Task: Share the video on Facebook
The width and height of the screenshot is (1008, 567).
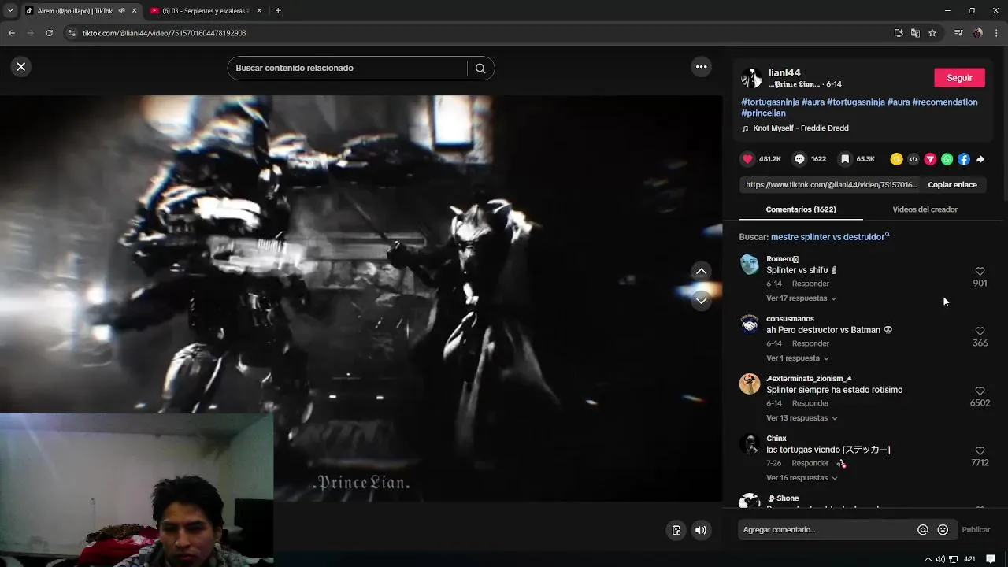Action: pyautogui.click(x=964, y=159)
